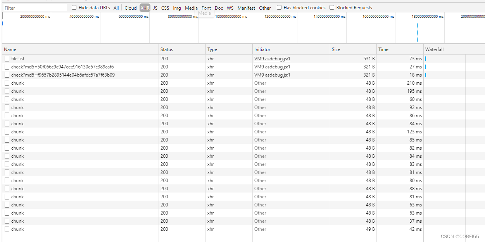Sort requests by the Type column header
The height and width of the screenshot is (242, 485).
[x=229, y=49]
